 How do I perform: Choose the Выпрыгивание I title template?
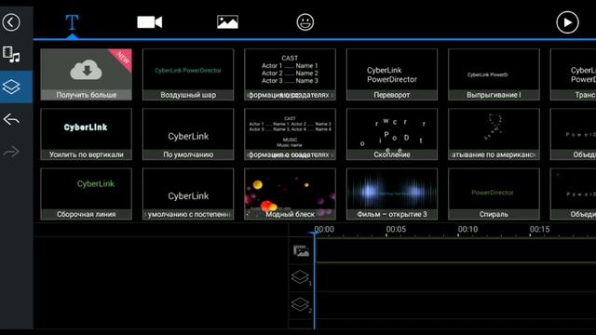coord(494,74)
